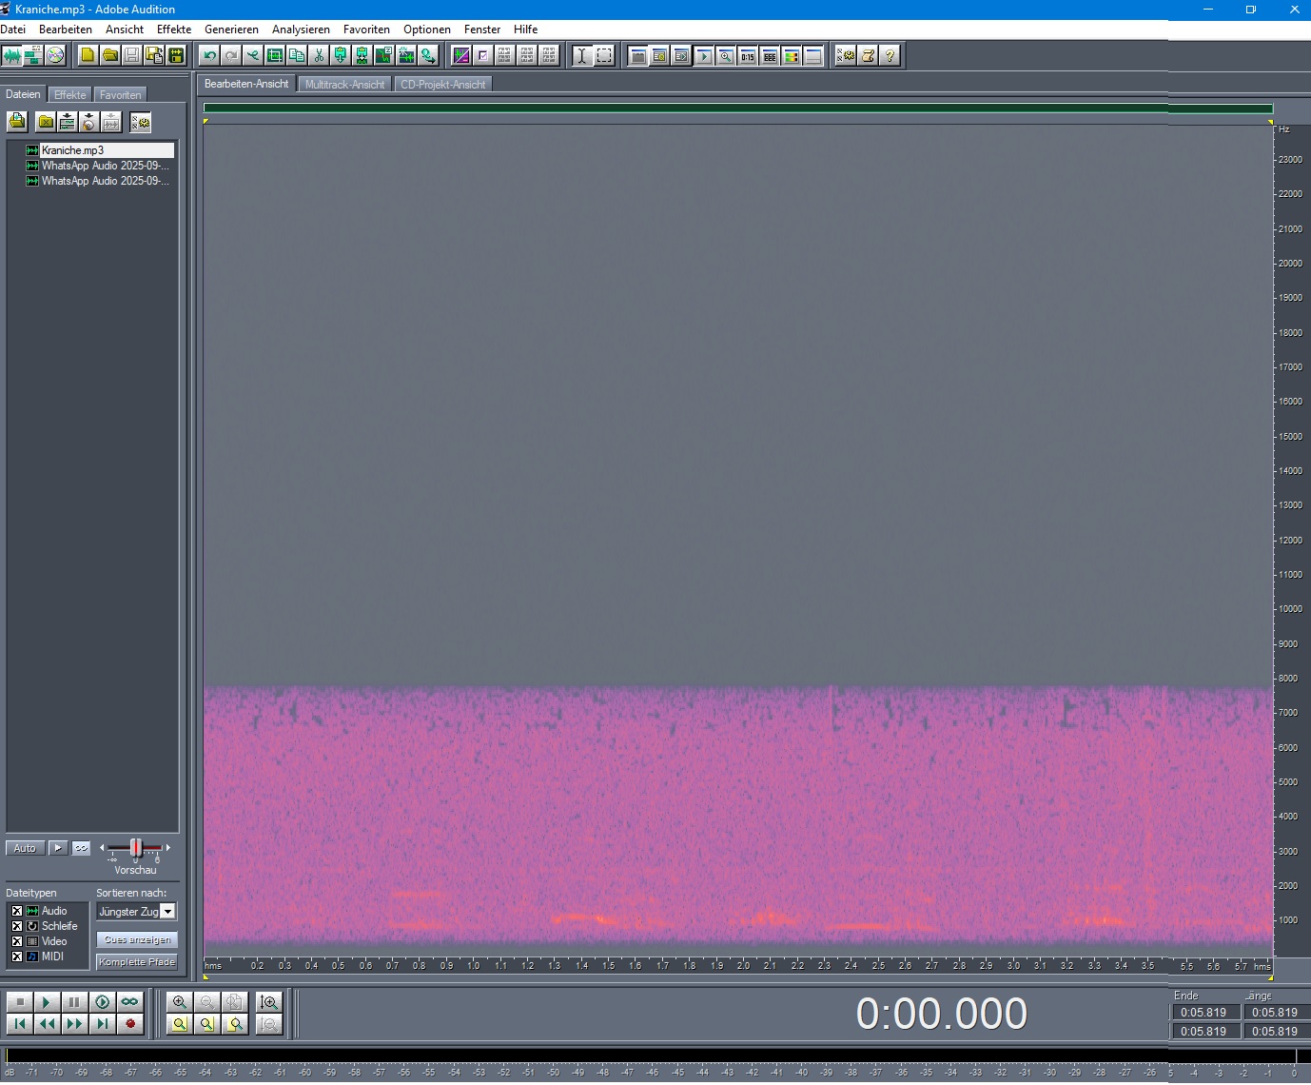Click the Undo arrow in the toolbar
1311x1085 pixels.
[209, 56]
